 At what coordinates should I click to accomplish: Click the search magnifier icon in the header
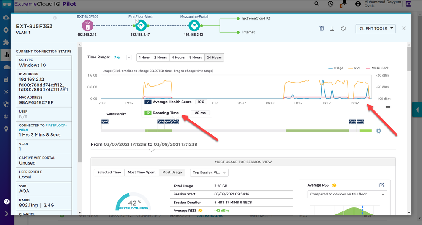pos(317,4)
